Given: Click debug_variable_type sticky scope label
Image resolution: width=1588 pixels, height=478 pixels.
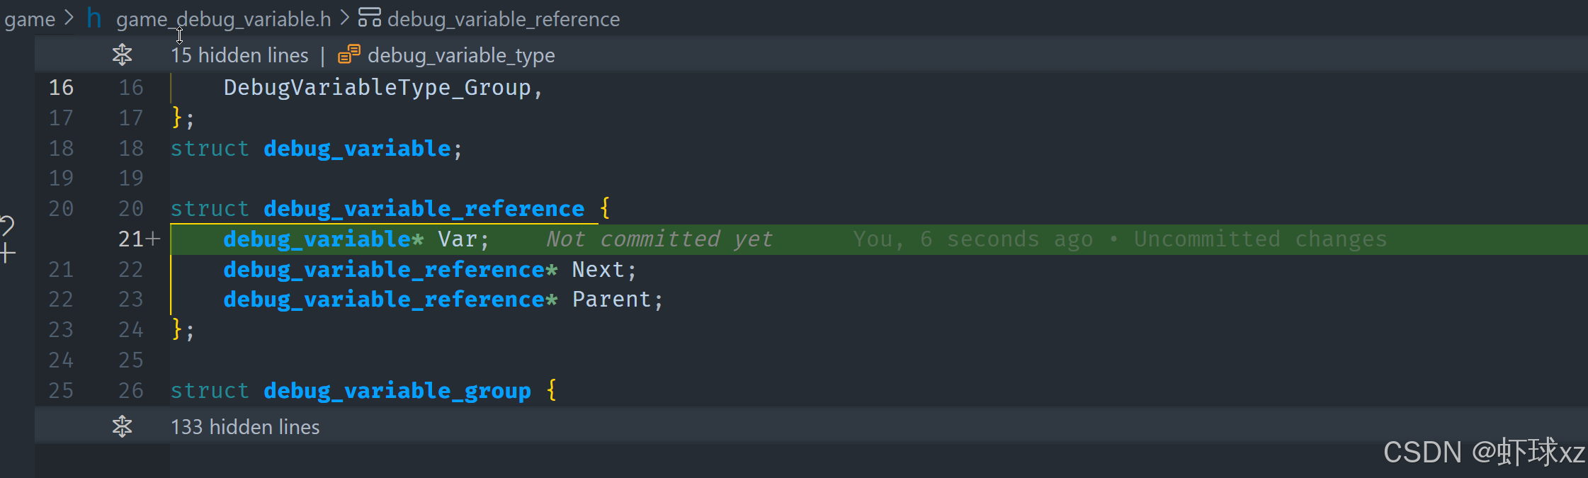Looking at the screenshot, I should click(461, 55).
